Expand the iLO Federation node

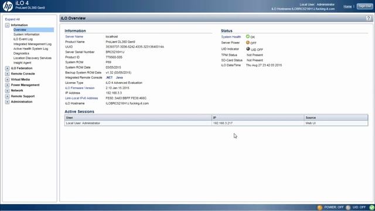click(x=7, y=68)
